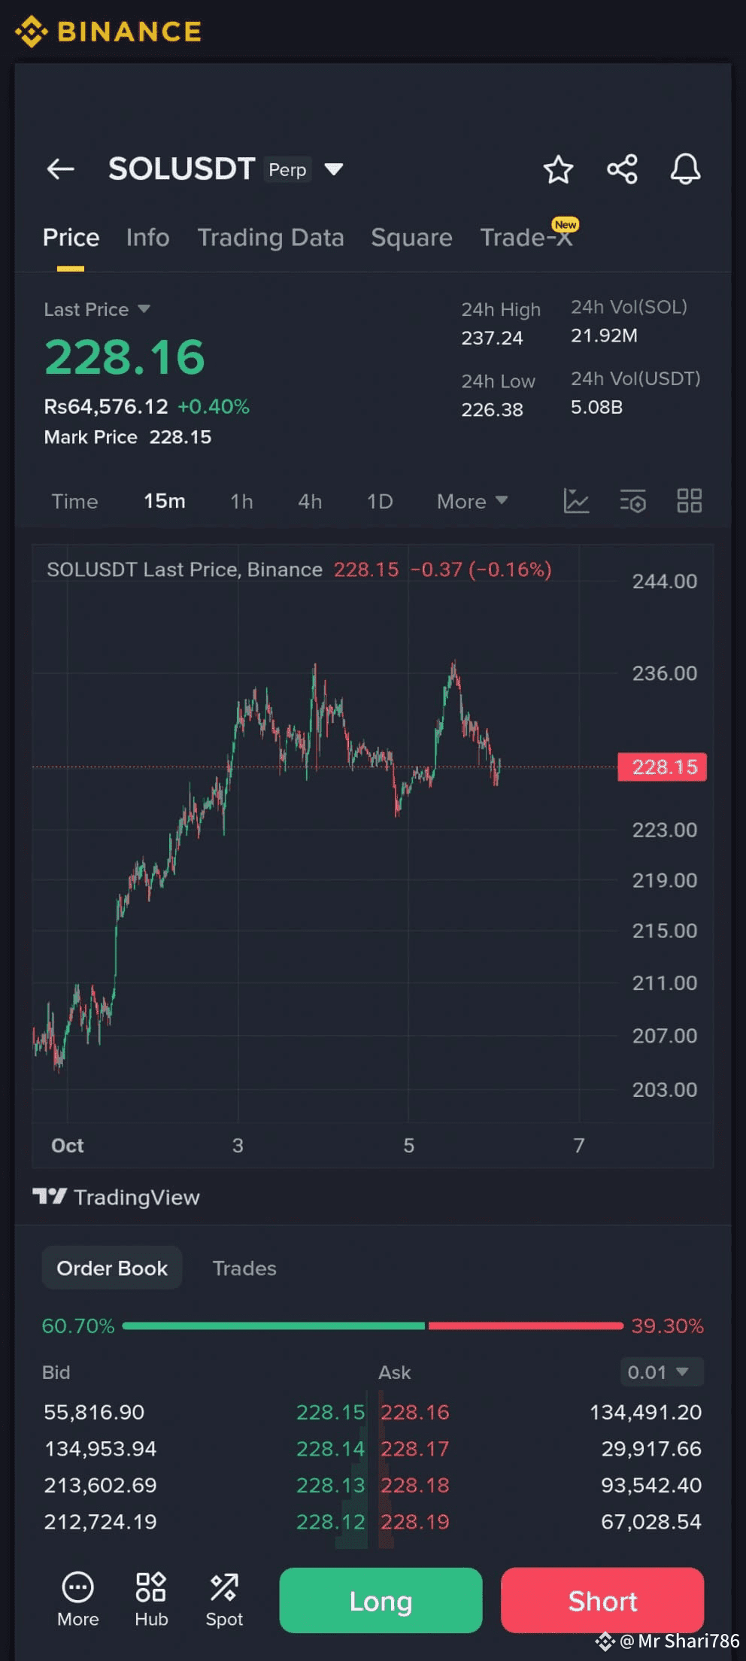Image resolution: width=746 pixels, height=1661 pixels.
Task: Switch to the Trading Data tab
Action: point(271,238)
